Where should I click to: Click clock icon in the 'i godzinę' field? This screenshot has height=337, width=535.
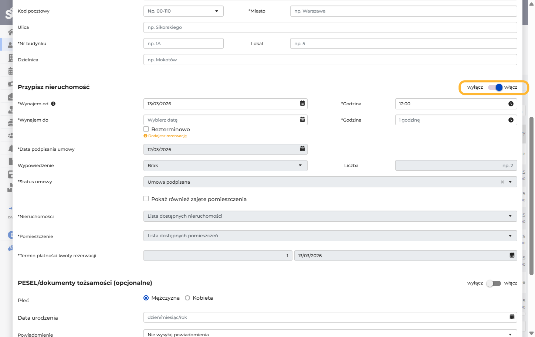511,120
